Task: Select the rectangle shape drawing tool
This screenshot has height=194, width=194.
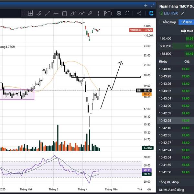Action: click(x=64, y=13)
